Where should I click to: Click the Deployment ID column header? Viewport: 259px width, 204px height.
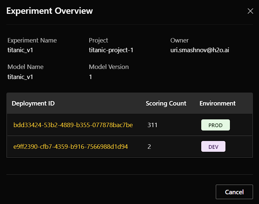pos(33,103)
